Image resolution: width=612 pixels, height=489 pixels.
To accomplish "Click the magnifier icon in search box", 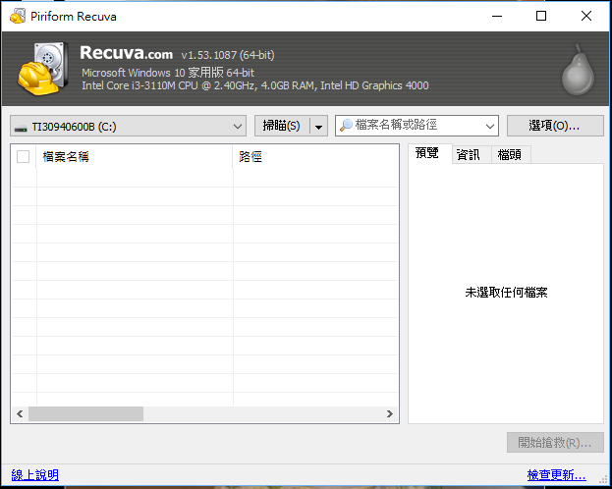I will tap(346, 126).
